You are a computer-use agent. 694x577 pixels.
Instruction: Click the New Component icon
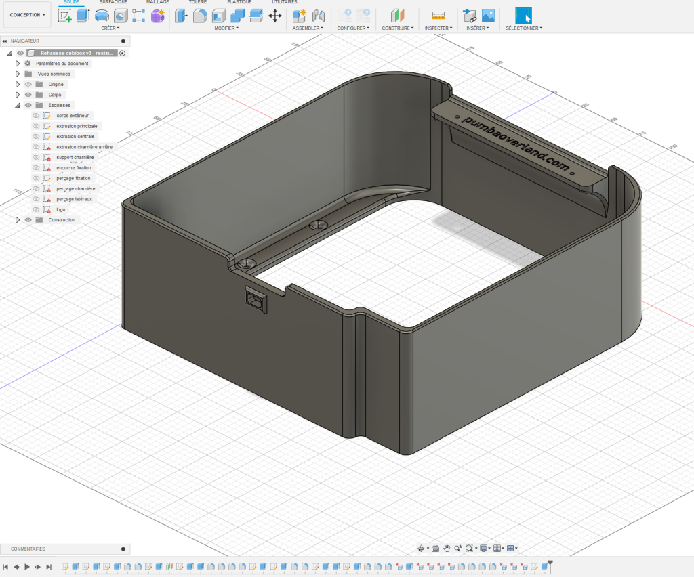(x=299, y=16)
